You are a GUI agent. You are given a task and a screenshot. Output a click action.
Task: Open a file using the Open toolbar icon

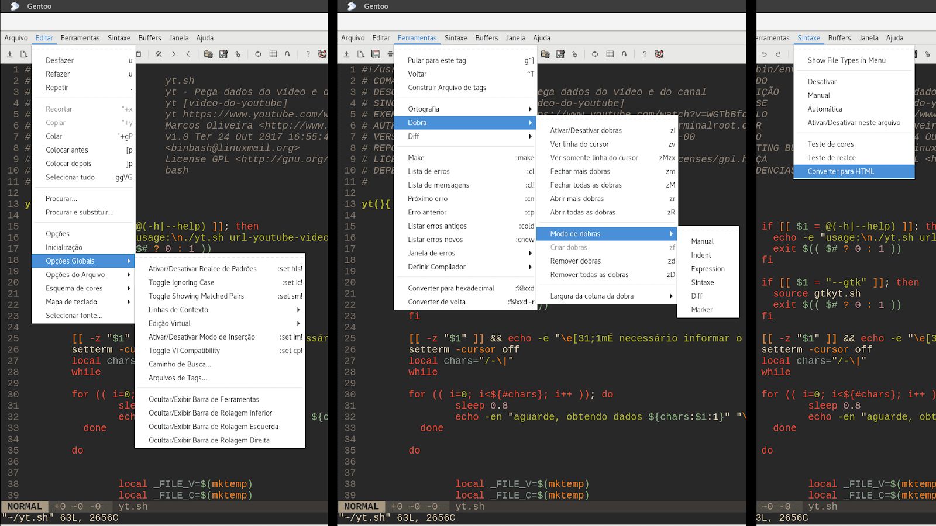coord(346,54)
